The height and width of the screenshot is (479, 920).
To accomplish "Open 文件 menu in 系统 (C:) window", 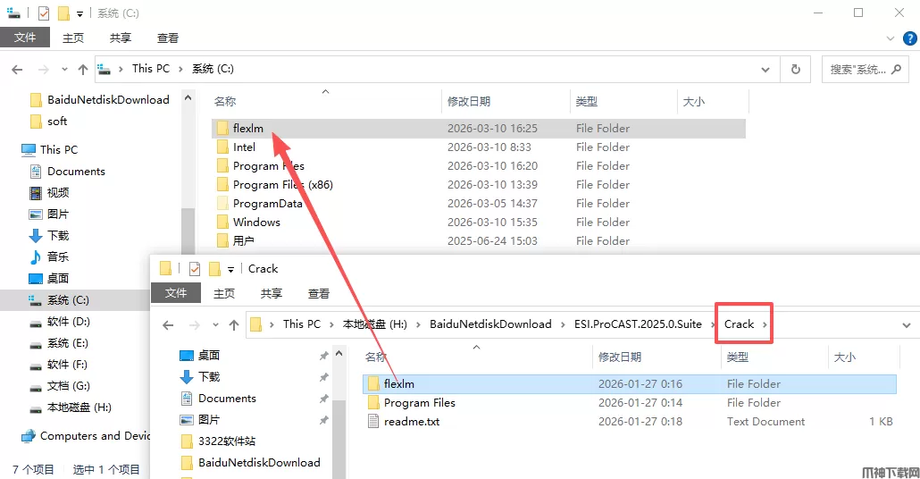I will point(25,38).
